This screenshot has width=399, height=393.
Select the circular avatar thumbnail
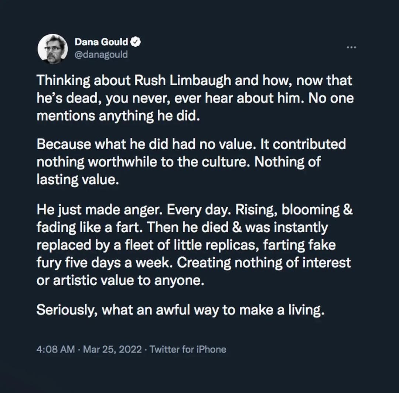pyautogui.click(x=53, y=48)
